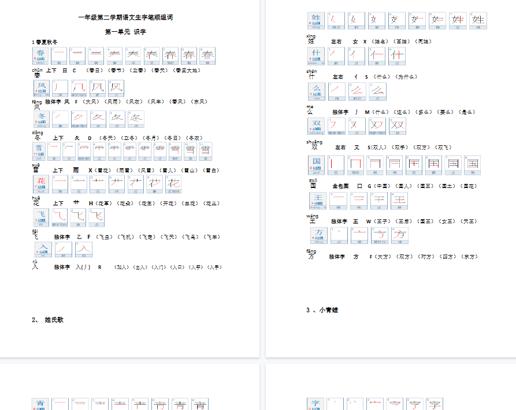516x410 pixels.
Task: Click the 姓 stroke animation icon
Action: [315, 20]
